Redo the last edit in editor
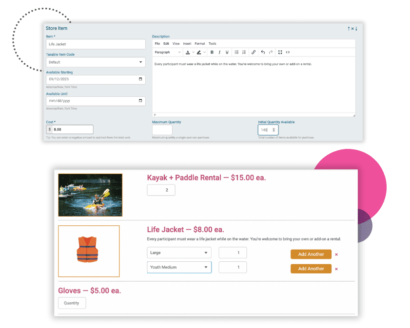 pyautogui.click(x=271, y=52)
